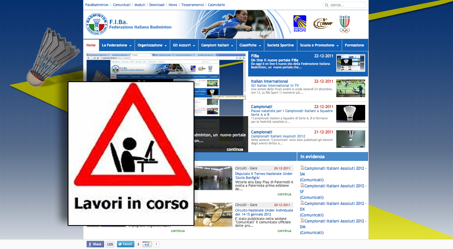Click the F.I.Ba. federation logo
Screen dimensions: 453x249
point(97,24)
